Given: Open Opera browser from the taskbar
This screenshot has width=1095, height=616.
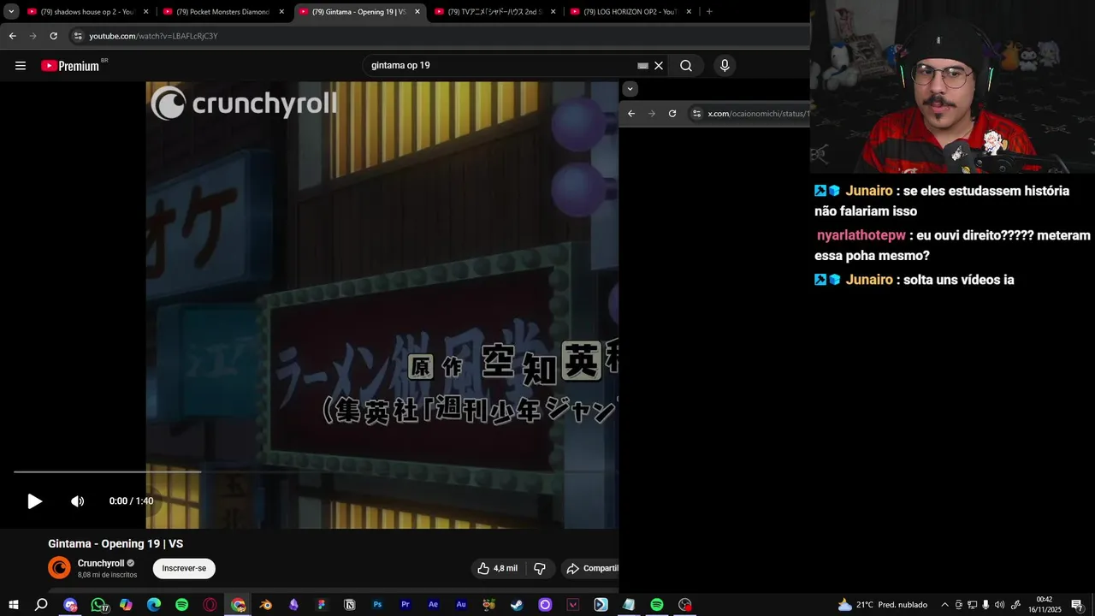Looking at the screenshot, I should 210,605.
